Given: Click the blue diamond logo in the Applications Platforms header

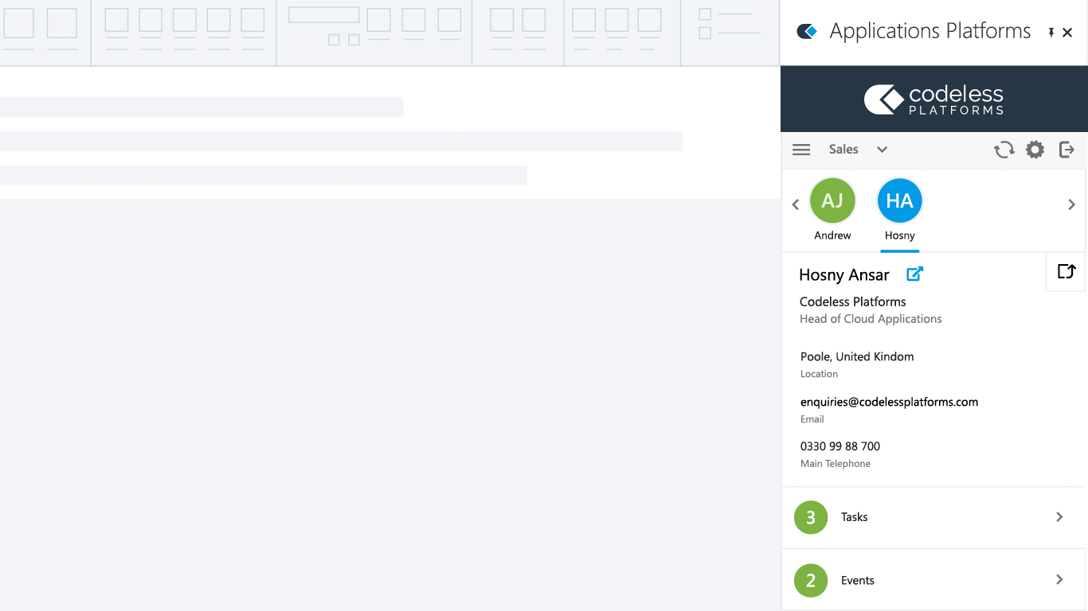Looking at the screenshot, I should point(808,32).
